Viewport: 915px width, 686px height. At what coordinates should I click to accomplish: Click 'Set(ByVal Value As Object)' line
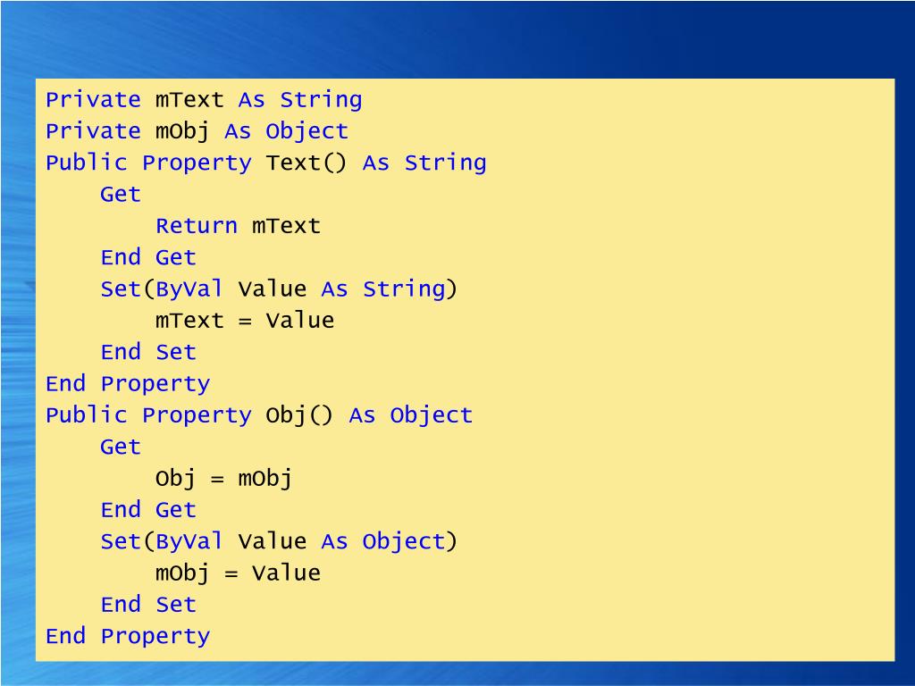279,541
